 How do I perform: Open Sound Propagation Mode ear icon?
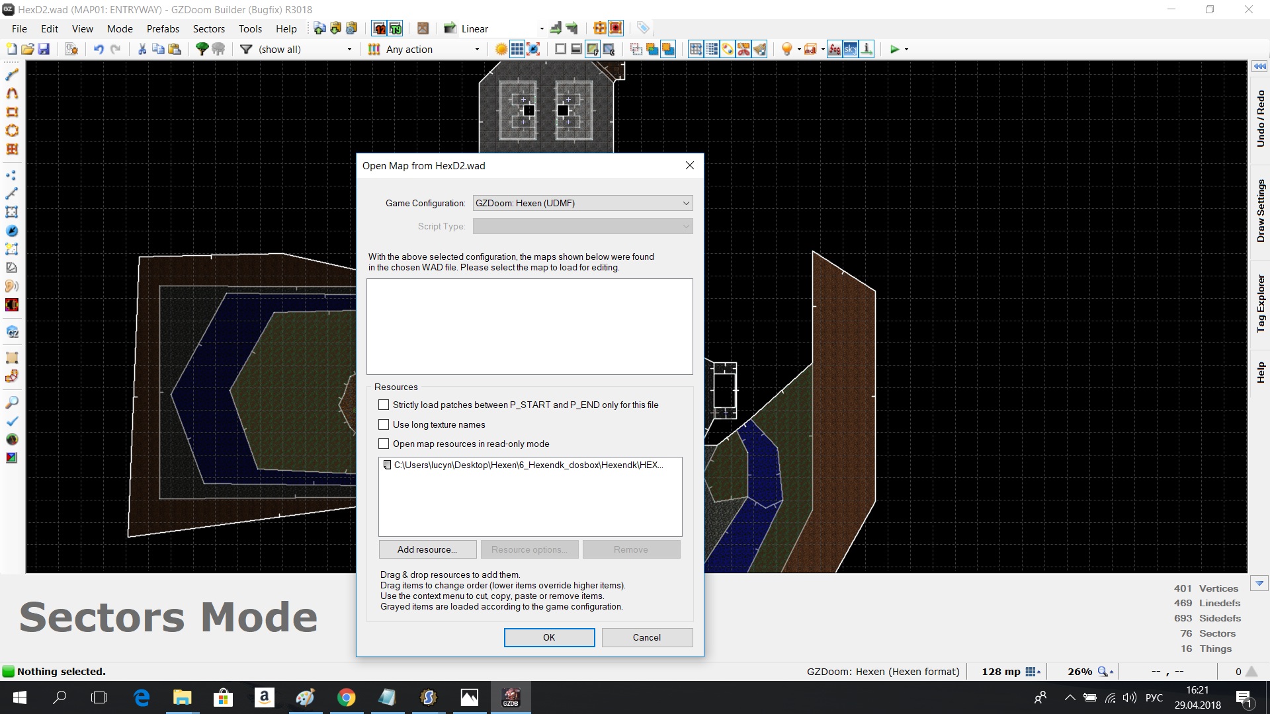[12, 286]
